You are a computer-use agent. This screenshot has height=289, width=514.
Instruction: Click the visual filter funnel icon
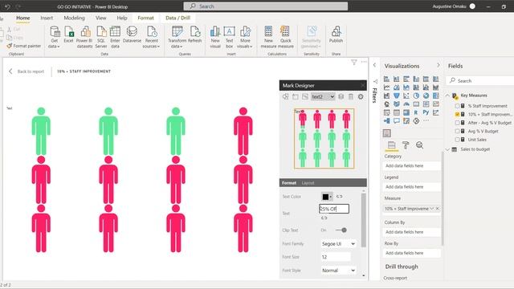tap(353, 63)
